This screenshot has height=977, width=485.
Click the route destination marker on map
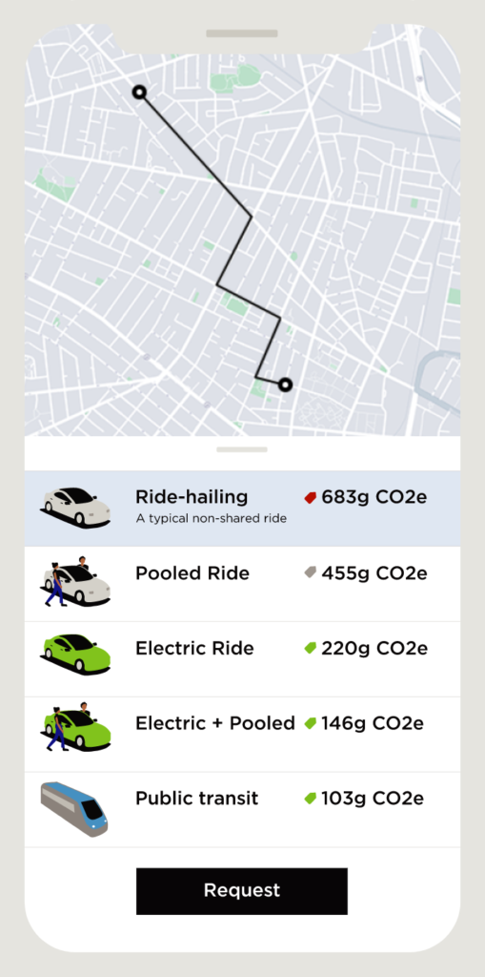(285, 385)
